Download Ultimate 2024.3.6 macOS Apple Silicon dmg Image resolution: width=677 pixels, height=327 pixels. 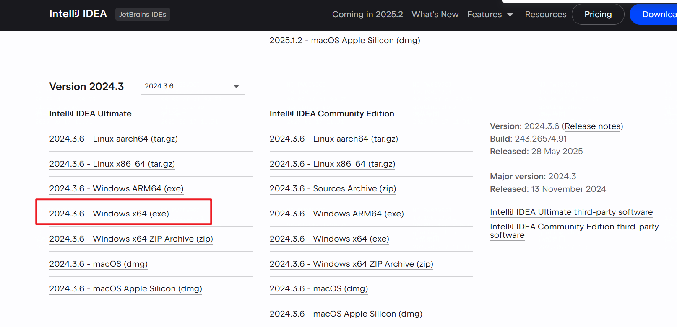coord(125,288)
